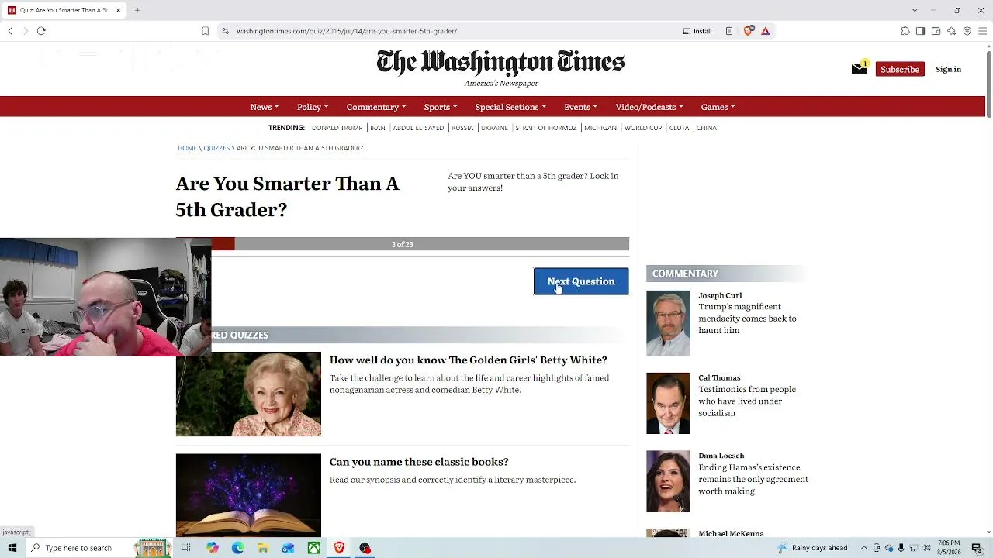
Task: Read Cal Thomas article on socialism
Action: (747, 401)
